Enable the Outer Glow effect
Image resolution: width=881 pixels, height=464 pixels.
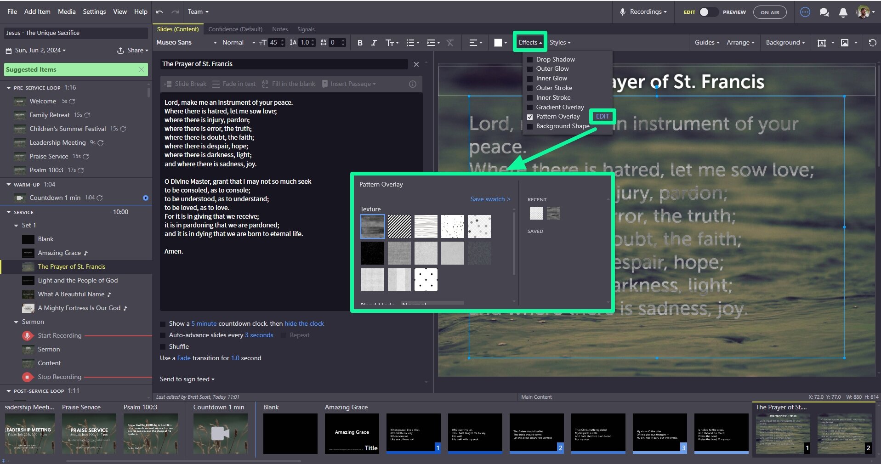(x=530, y=69)
